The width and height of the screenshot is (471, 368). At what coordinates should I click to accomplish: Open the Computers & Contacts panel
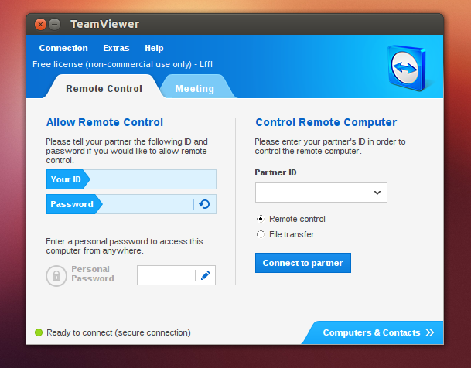[x=373, y=332]
